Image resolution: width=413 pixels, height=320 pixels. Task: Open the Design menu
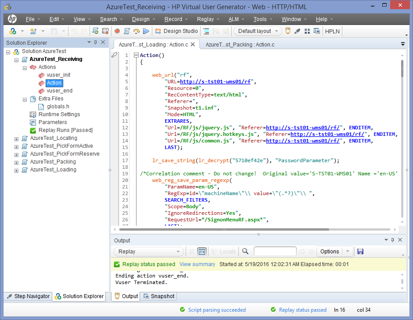143,19
